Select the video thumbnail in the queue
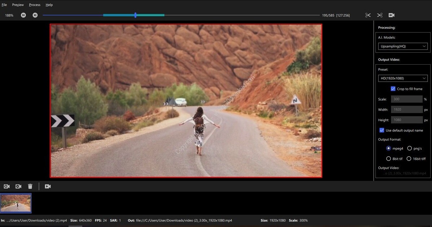 [16, 203]
